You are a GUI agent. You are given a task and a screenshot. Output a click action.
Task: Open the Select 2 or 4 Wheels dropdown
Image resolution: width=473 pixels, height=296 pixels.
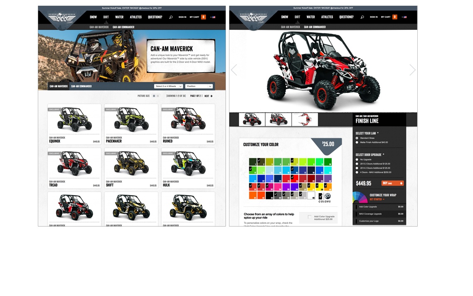click(x=169, y=86)
